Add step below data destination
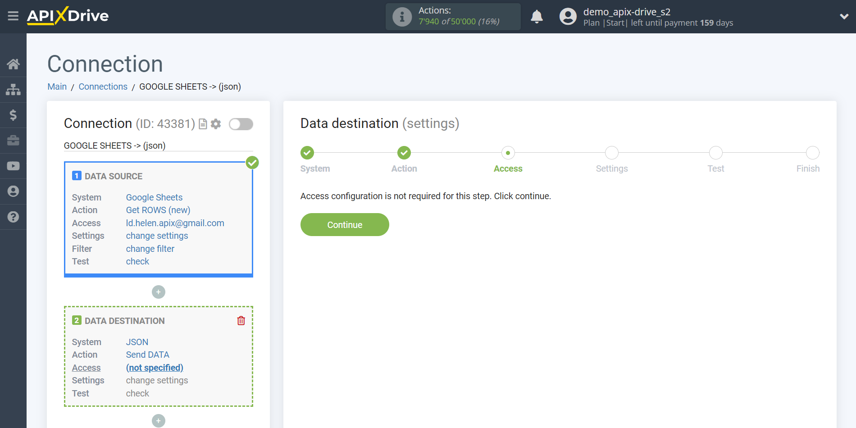This screenshot has width=856, height=428. pyautogui.click(x=159, y=421)
